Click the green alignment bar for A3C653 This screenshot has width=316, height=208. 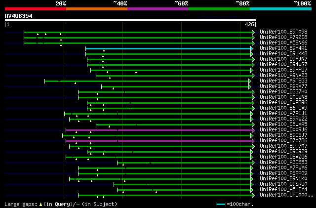tap(185, 163)
